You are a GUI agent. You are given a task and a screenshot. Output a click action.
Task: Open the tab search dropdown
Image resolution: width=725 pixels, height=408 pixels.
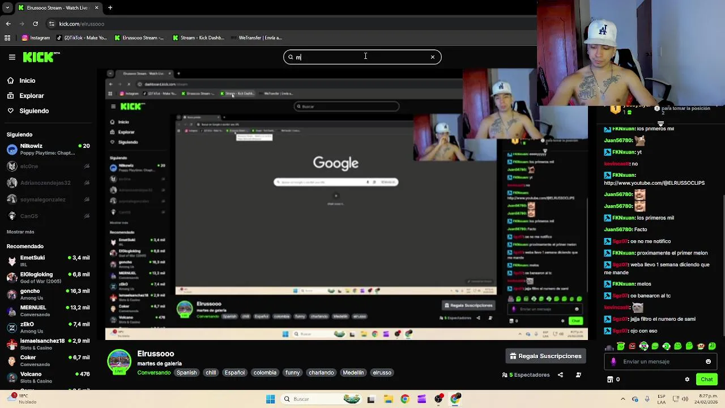point(7,8)
